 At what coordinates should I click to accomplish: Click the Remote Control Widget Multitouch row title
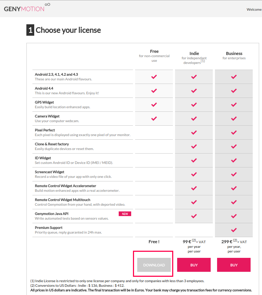pos(62,200)
